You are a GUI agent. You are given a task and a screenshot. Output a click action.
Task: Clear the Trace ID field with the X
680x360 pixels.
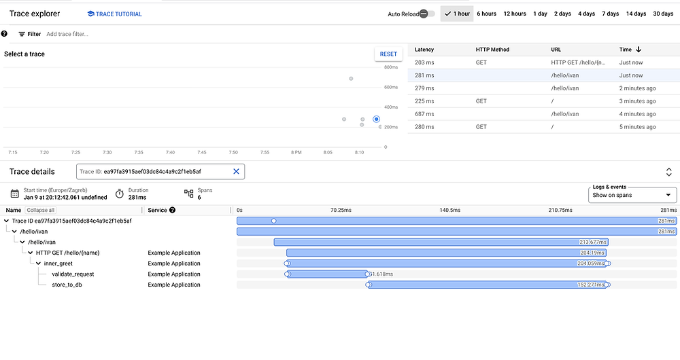[x=237, y=172]
